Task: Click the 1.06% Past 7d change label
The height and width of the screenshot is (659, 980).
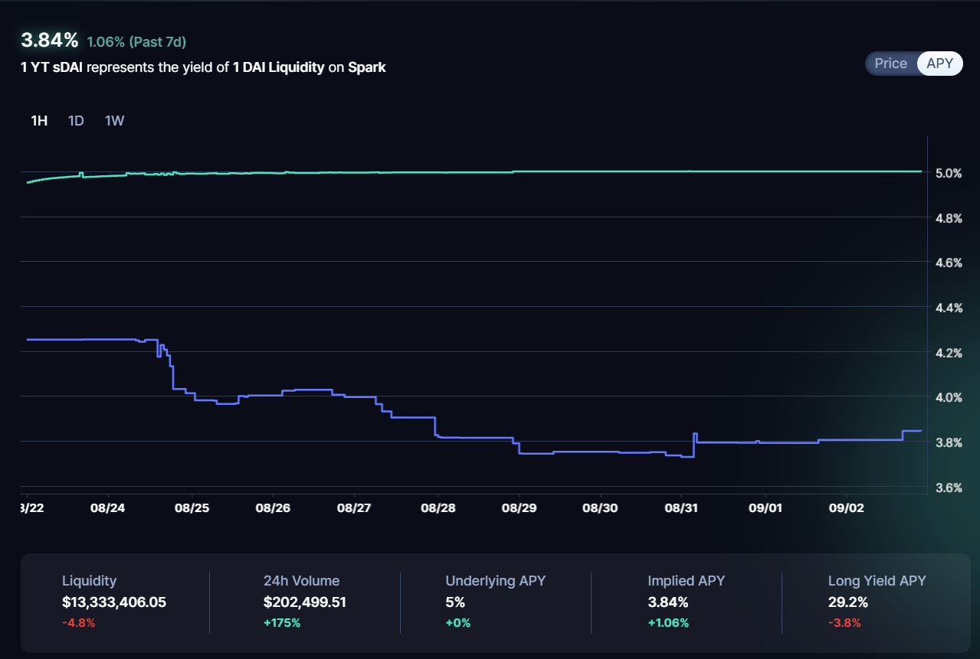Action: click(x=136, y=41)
